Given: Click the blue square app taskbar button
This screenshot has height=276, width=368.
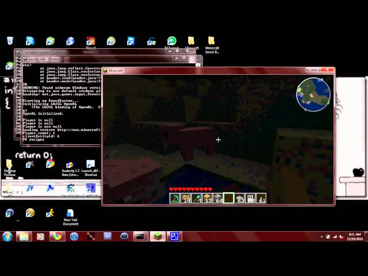Looking at the screenshot, I should (174, 236).
